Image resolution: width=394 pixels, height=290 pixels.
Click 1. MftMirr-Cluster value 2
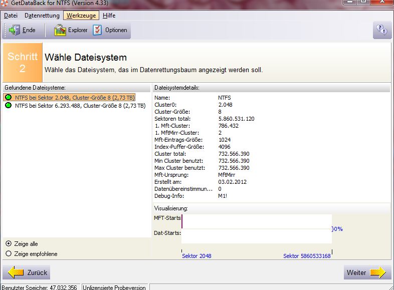220,133
